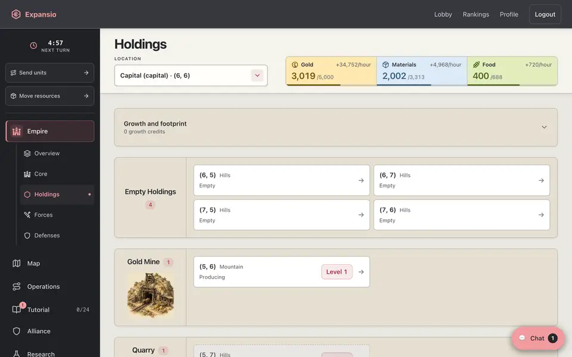Click the Gold coin icon in resources
Screen dimensions: 572x357
(295, 64)
